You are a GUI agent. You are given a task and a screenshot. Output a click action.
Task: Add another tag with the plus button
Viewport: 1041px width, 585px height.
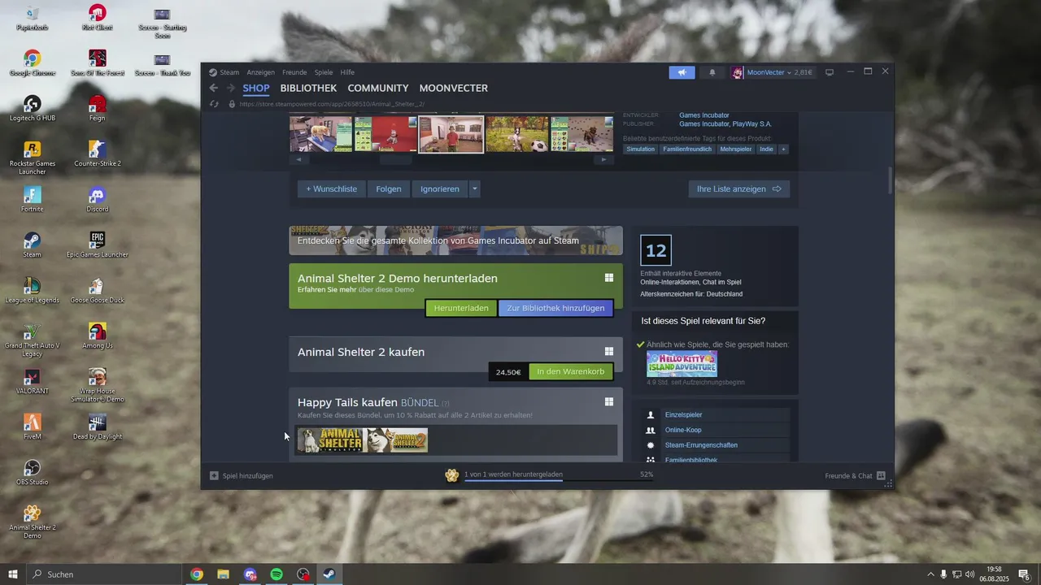point(784,149)
